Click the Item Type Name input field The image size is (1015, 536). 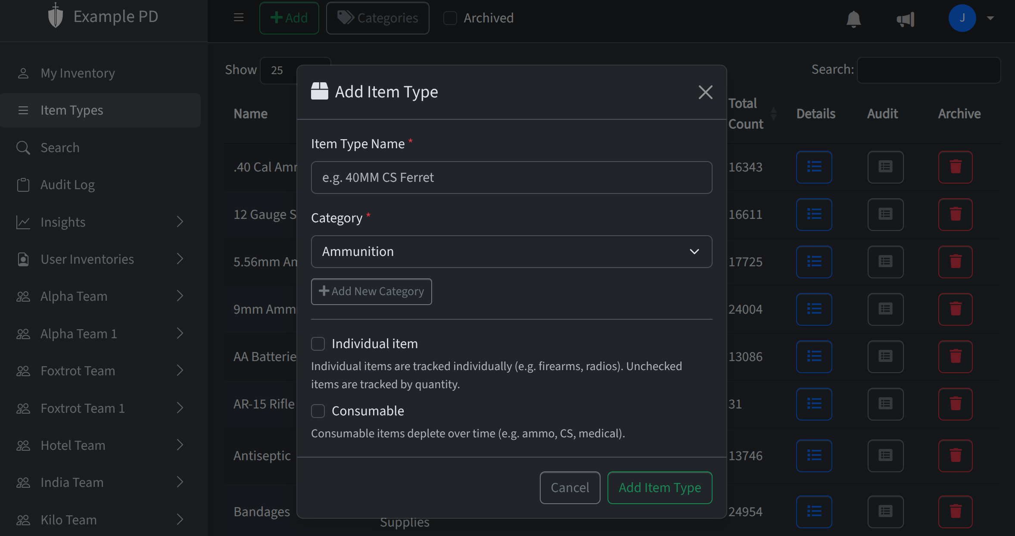[x=511, y=177]
